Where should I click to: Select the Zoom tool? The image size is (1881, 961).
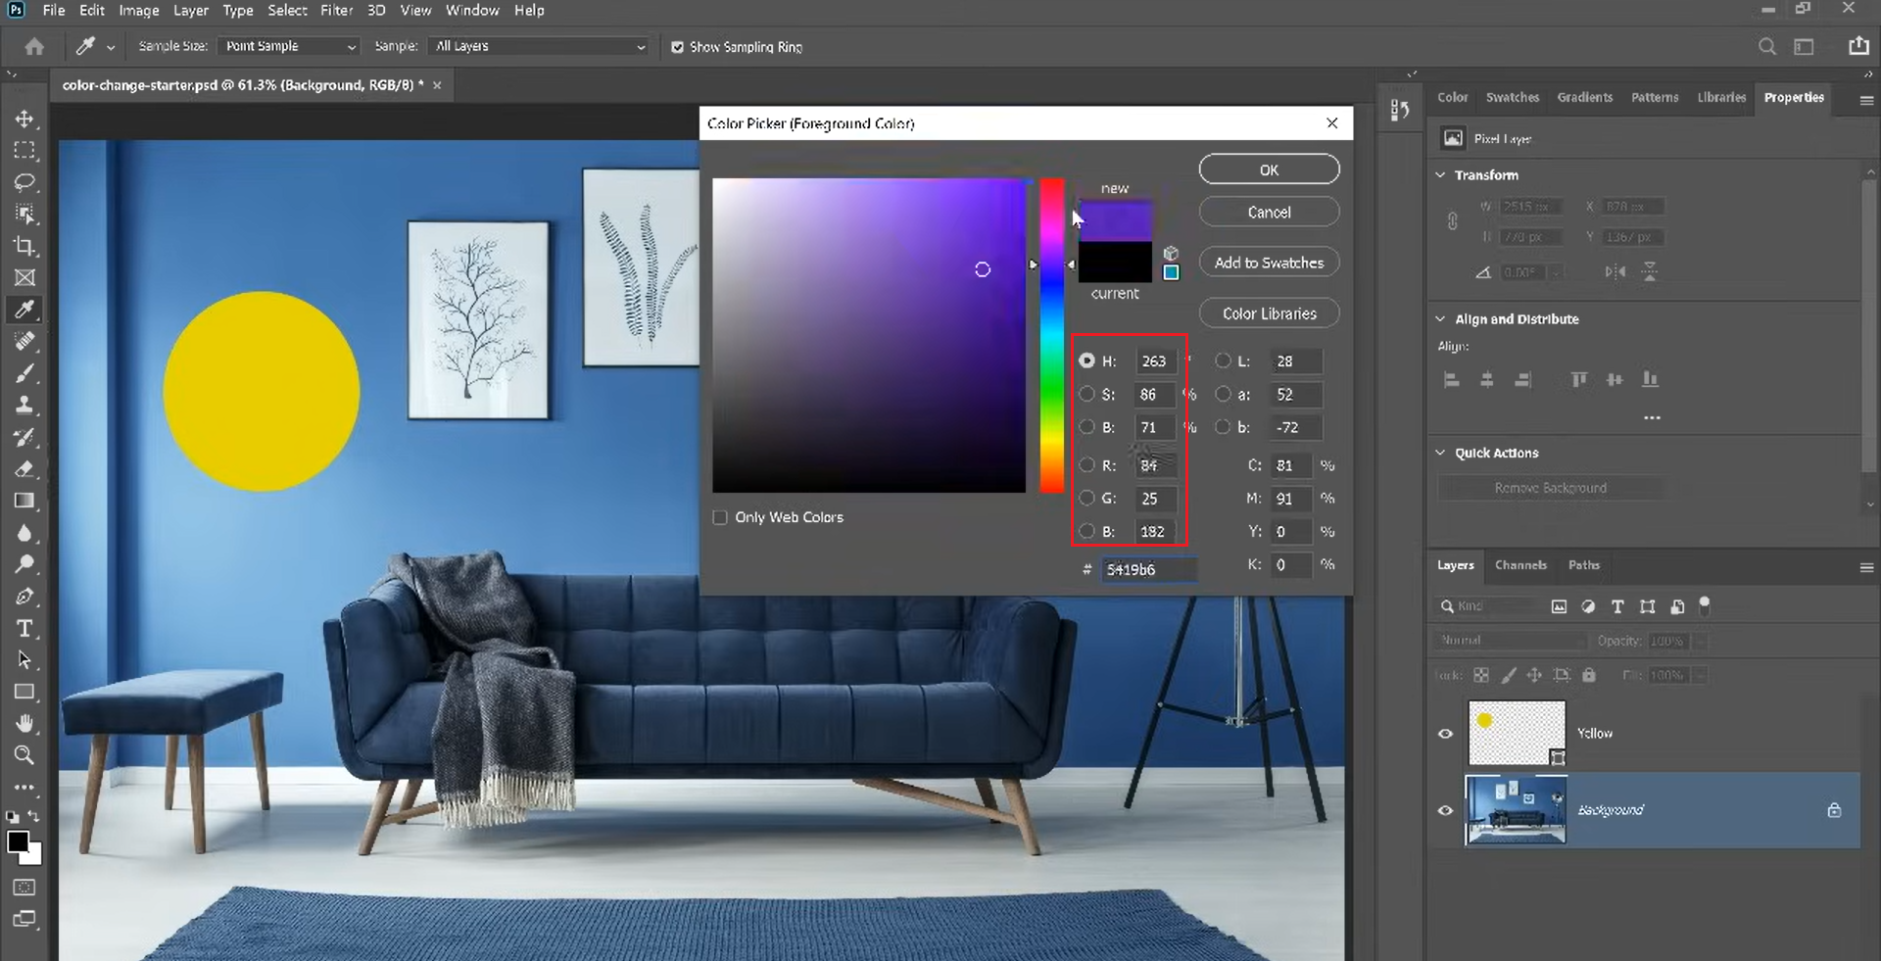click(x=24, y=755)
